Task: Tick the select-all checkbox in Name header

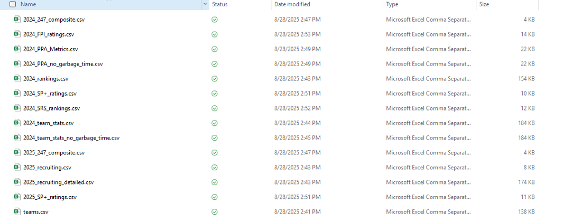Action: 13,4
